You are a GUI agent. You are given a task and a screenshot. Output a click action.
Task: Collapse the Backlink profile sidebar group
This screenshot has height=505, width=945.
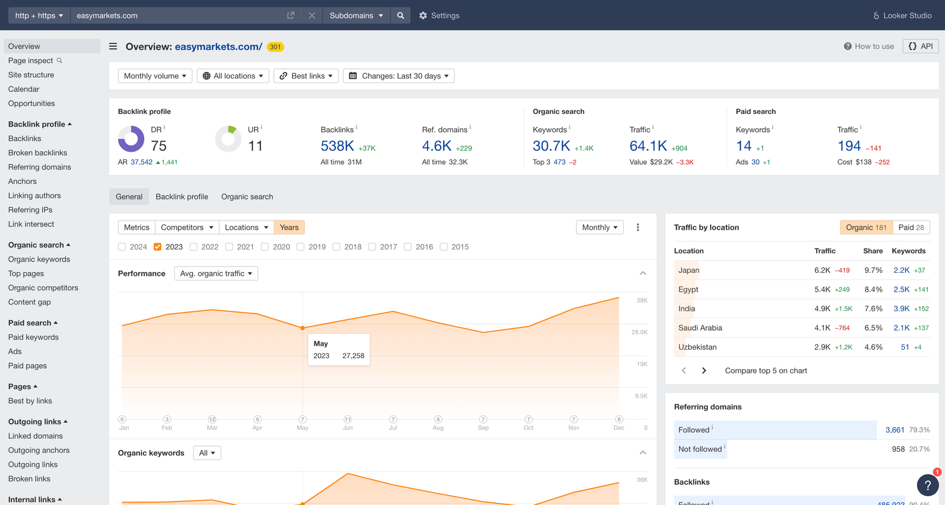pyautogui.click(x=40, y=124)
